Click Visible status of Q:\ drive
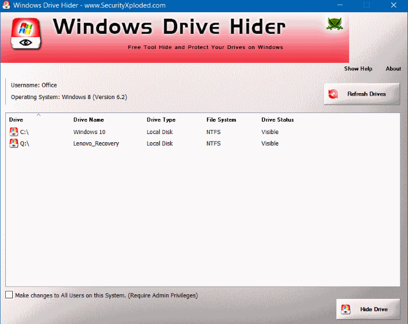The image size is (408, 324). 270,143
